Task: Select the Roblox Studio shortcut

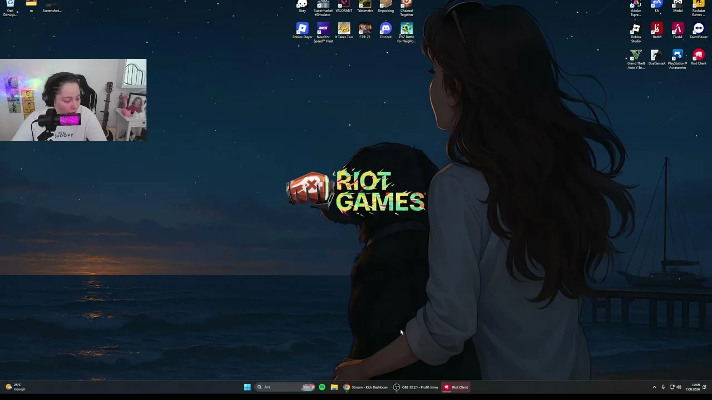Action: point(636,33)
